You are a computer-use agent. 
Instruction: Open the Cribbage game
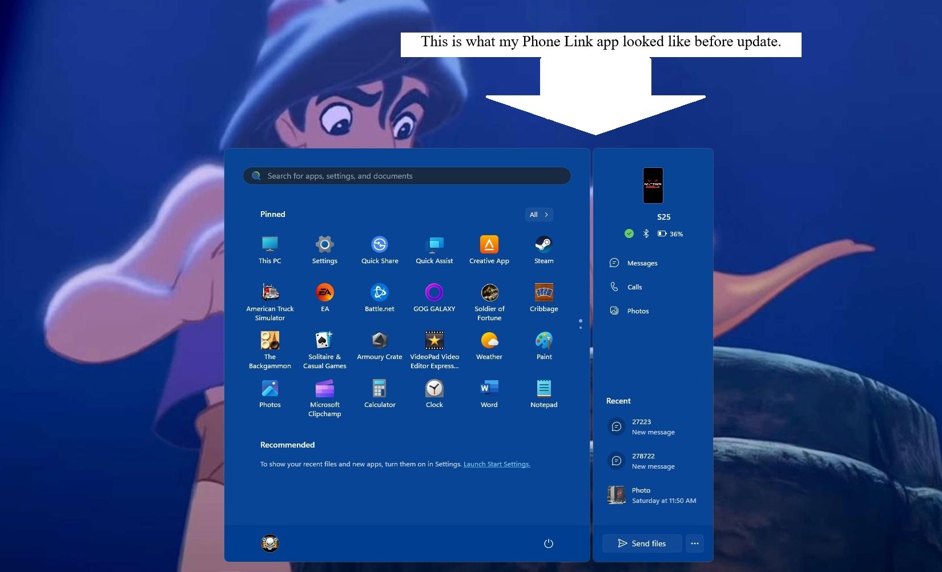tap(544, 298)
